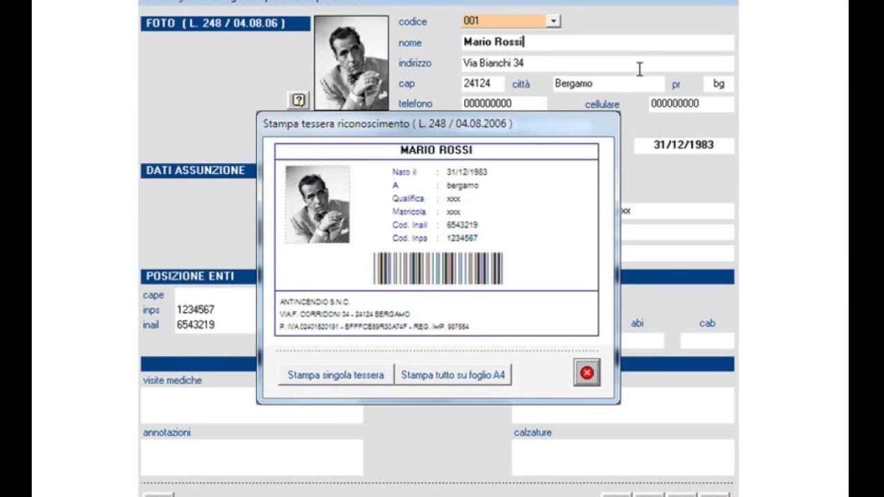Click the telefono field
The height and width of the screenshot is (497, 884).
[504, 104]
